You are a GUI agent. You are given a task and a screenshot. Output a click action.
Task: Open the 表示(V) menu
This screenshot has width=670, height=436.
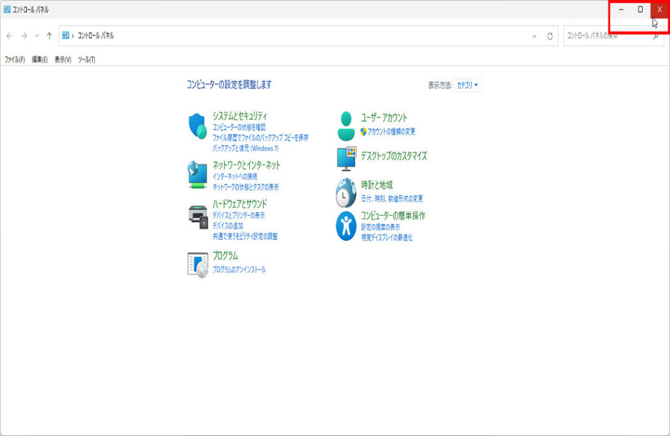(x=63, y=59)
